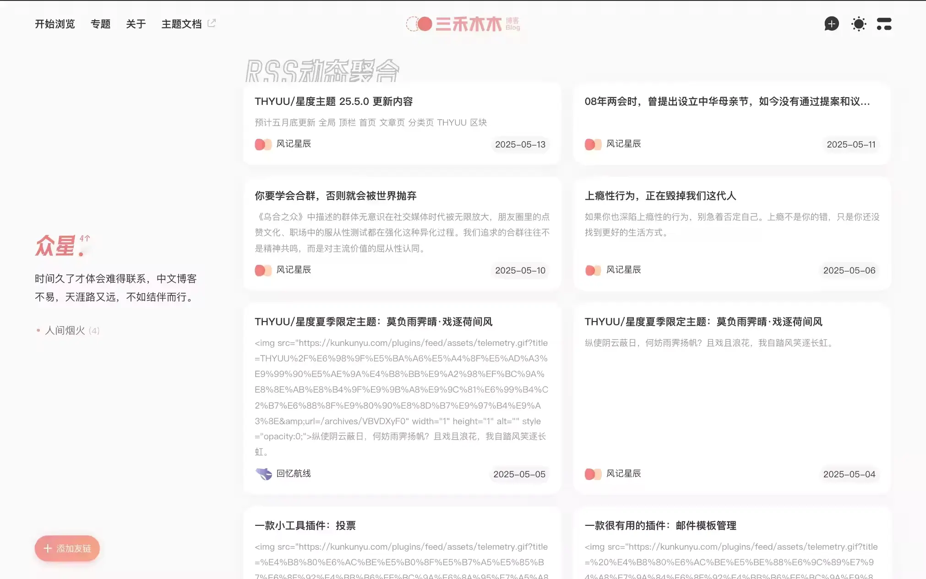The height and width of the screenshot is (579, 926).
Task: Toggle light/dark mode sun icon
Action: point(858,24)
